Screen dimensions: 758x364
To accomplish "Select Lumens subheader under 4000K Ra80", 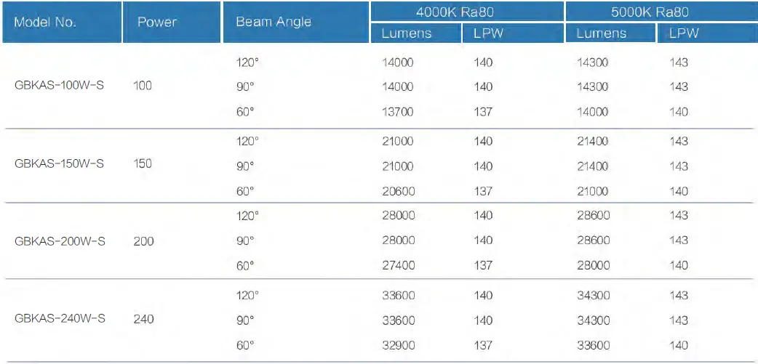I will click(x=407, y=33).
